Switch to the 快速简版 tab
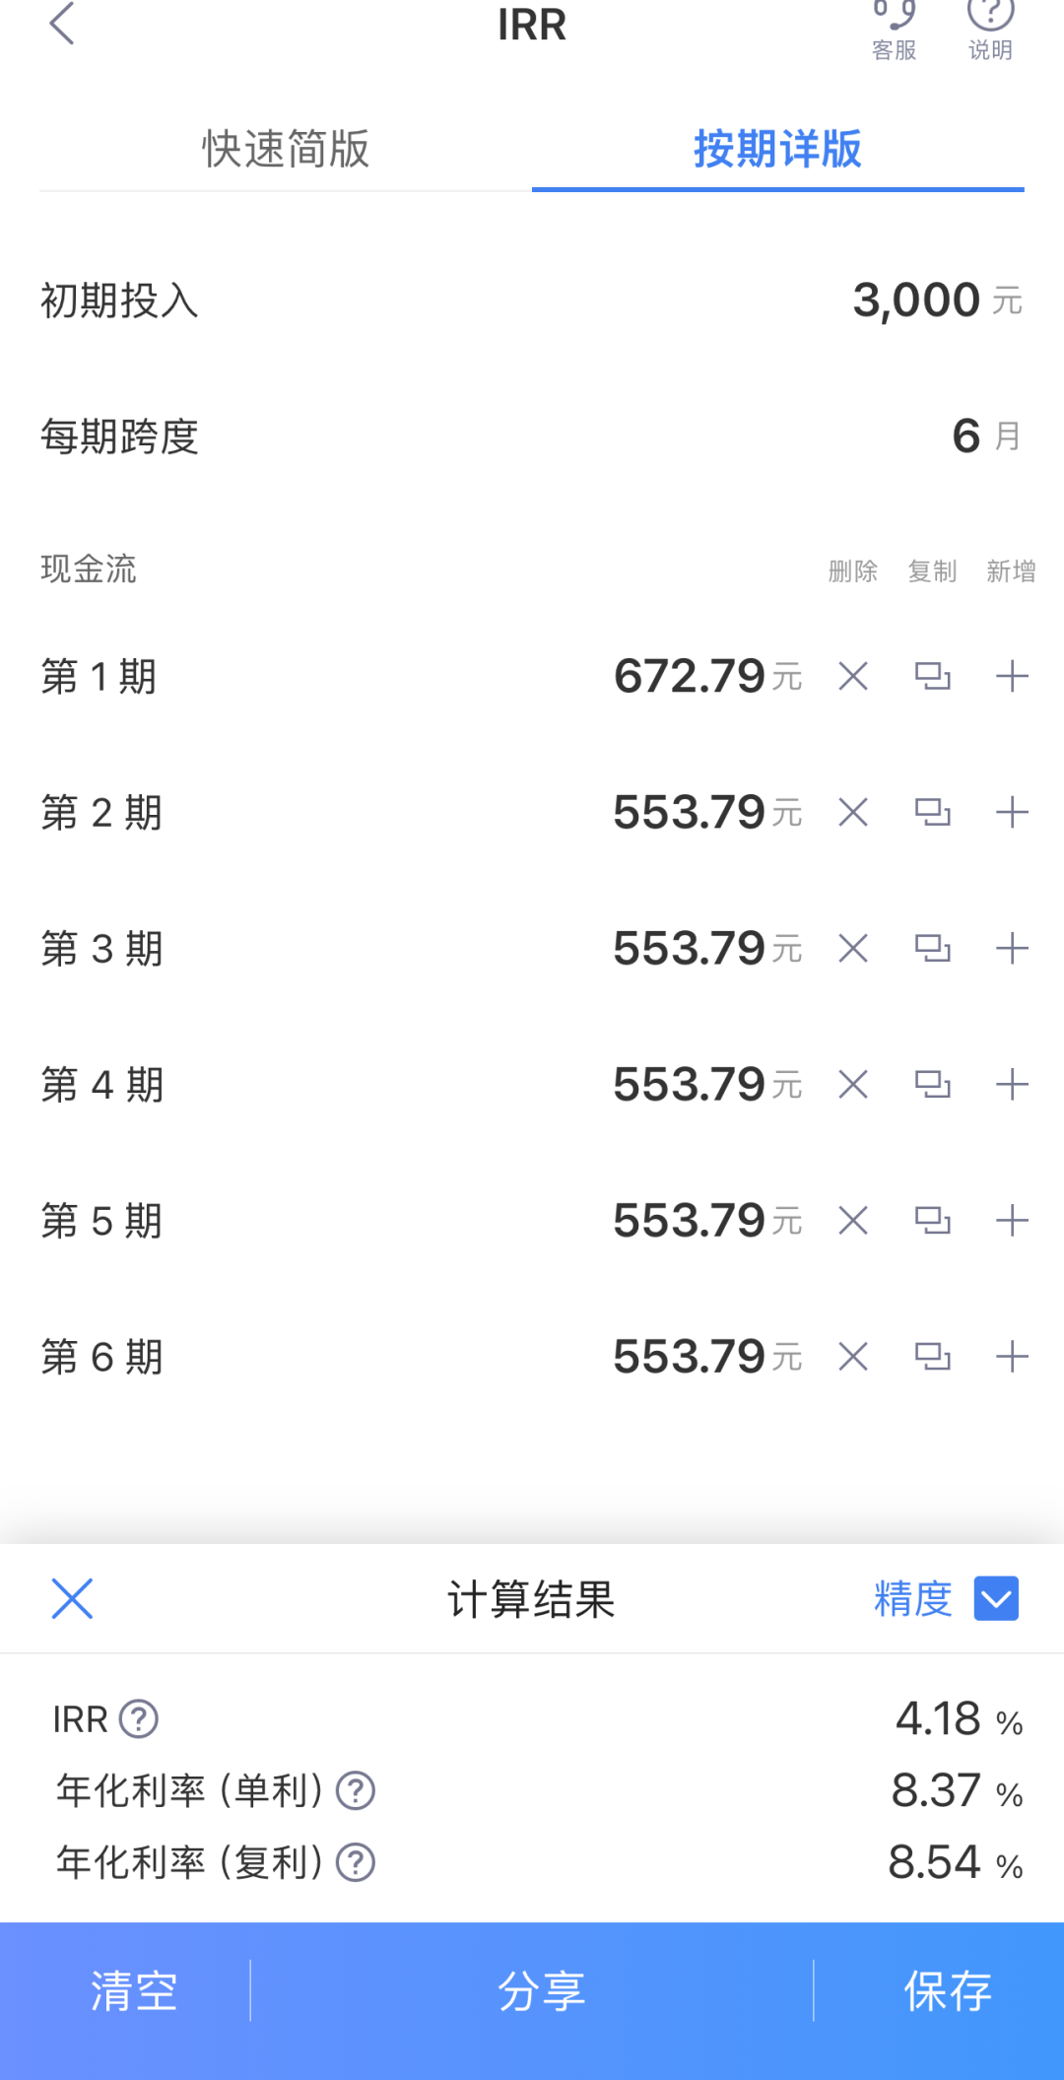The image size is (1064, 2080). pos(286,149)
